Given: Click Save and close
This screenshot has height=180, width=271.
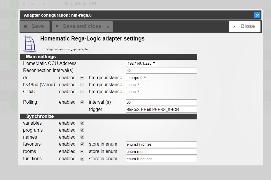Looking at the screenshot, I should pos(82,27).
